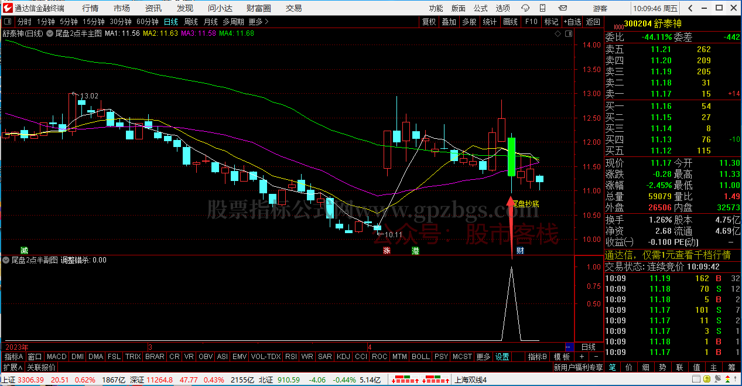The image size is (742, 386).
Task: Open settings gear of 尾盘2点半主图 indicator
Action: 50,33
